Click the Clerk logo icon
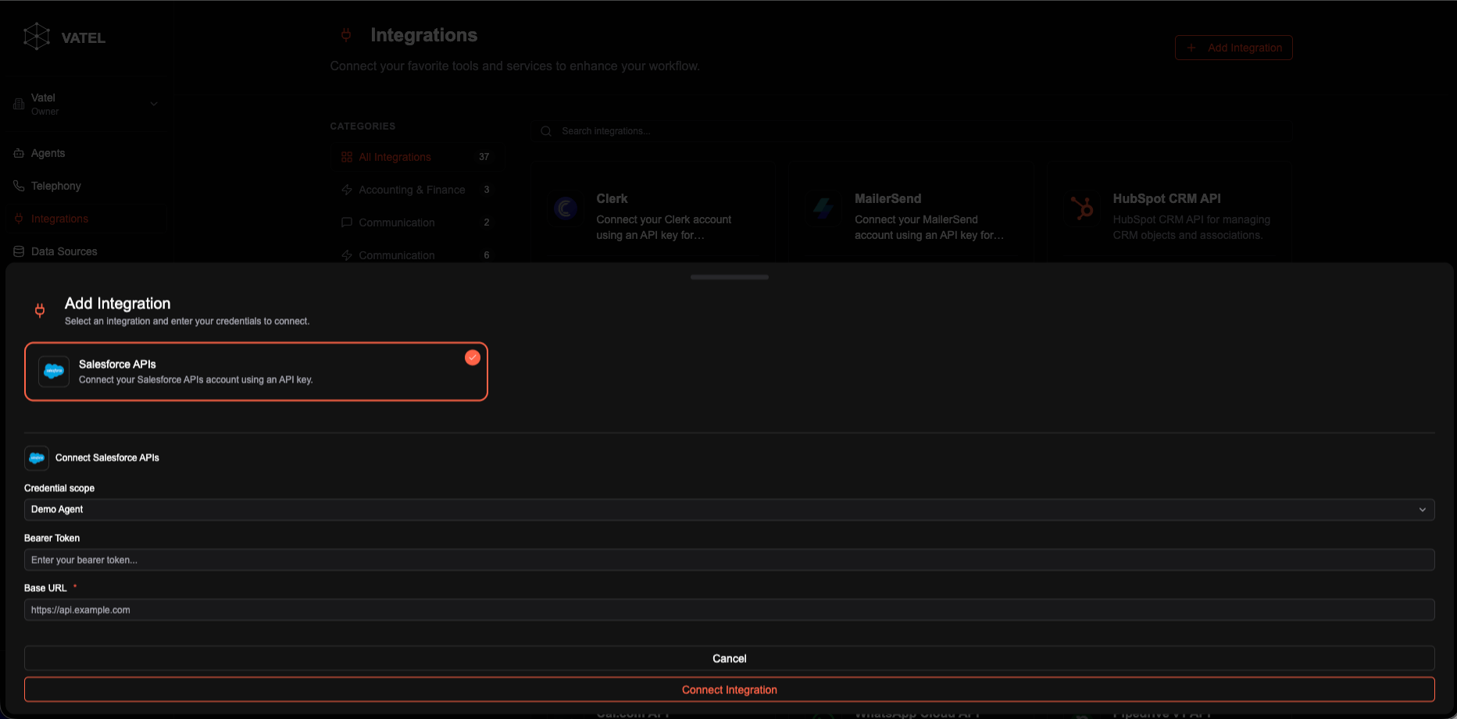Image resolution: width=1457 pixels, height=719 pixels. [x=565, y=208]
